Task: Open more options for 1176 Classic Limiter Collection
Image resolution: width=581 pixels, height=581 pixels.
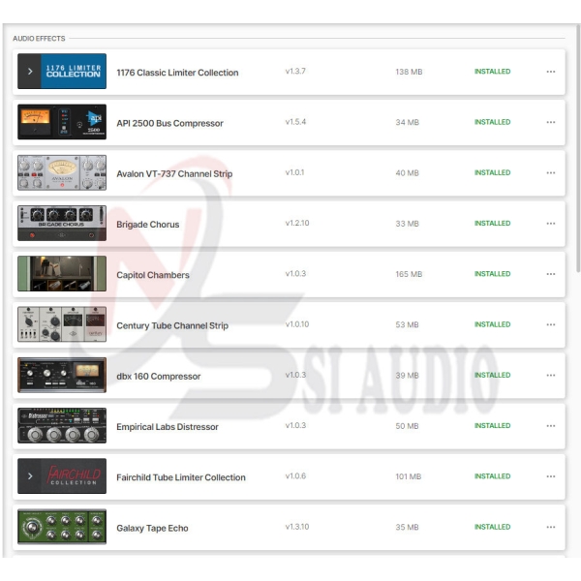Action: 551,72
